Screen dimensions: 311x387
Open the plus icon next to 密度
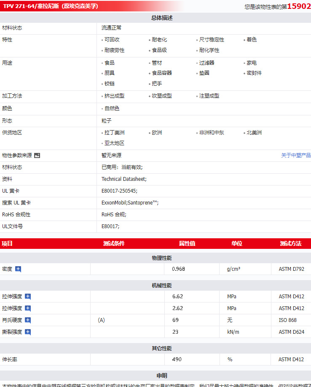18,269
